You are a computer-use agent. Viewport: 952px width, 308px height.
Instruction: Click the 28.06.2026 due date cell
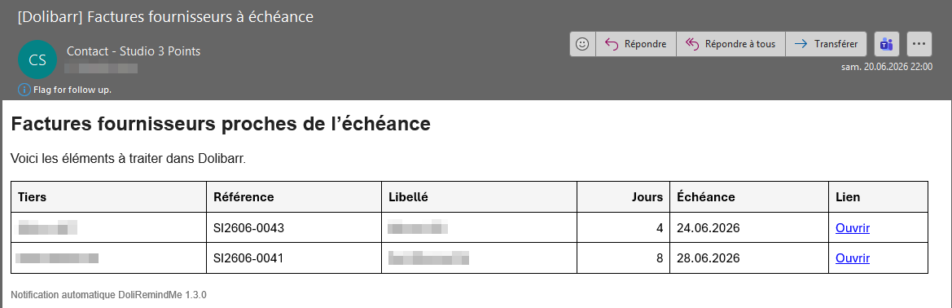coord(749,259)
